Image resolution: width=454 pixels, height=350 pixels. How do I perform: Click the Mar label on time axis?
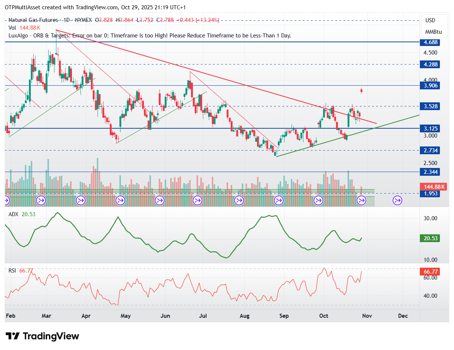click(46, 316)
